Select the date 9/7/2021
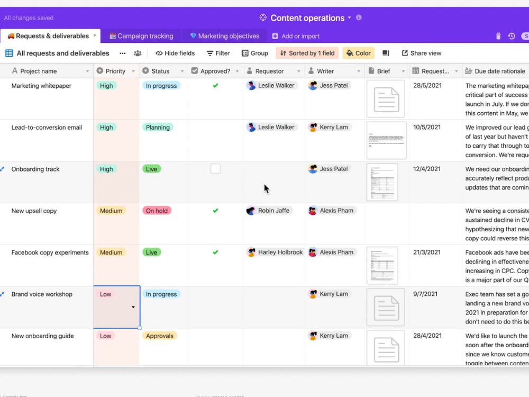Screen dimensions: 529x397 [x=425, y=294]
